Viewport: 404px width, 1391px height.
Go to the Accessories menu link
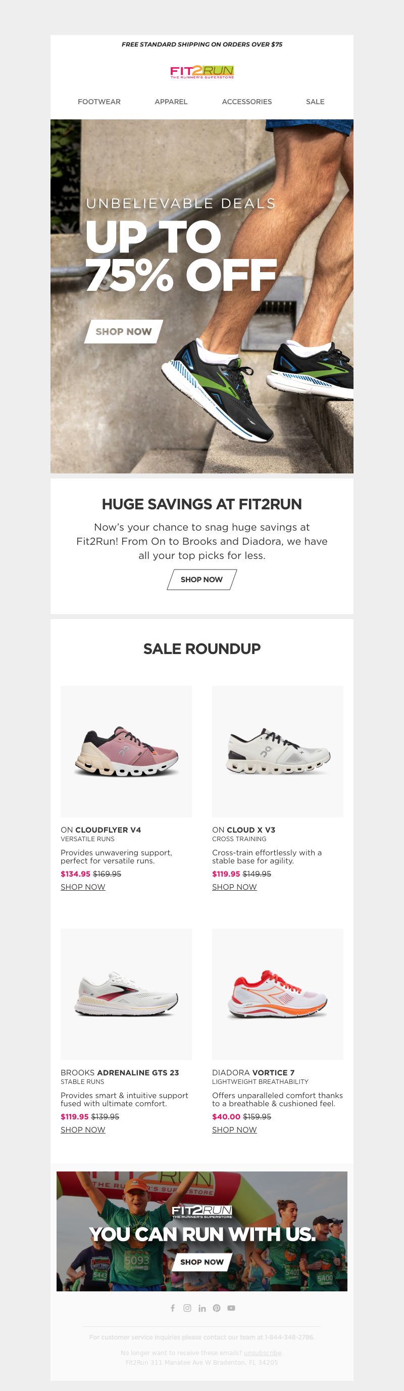pos(246,102)
